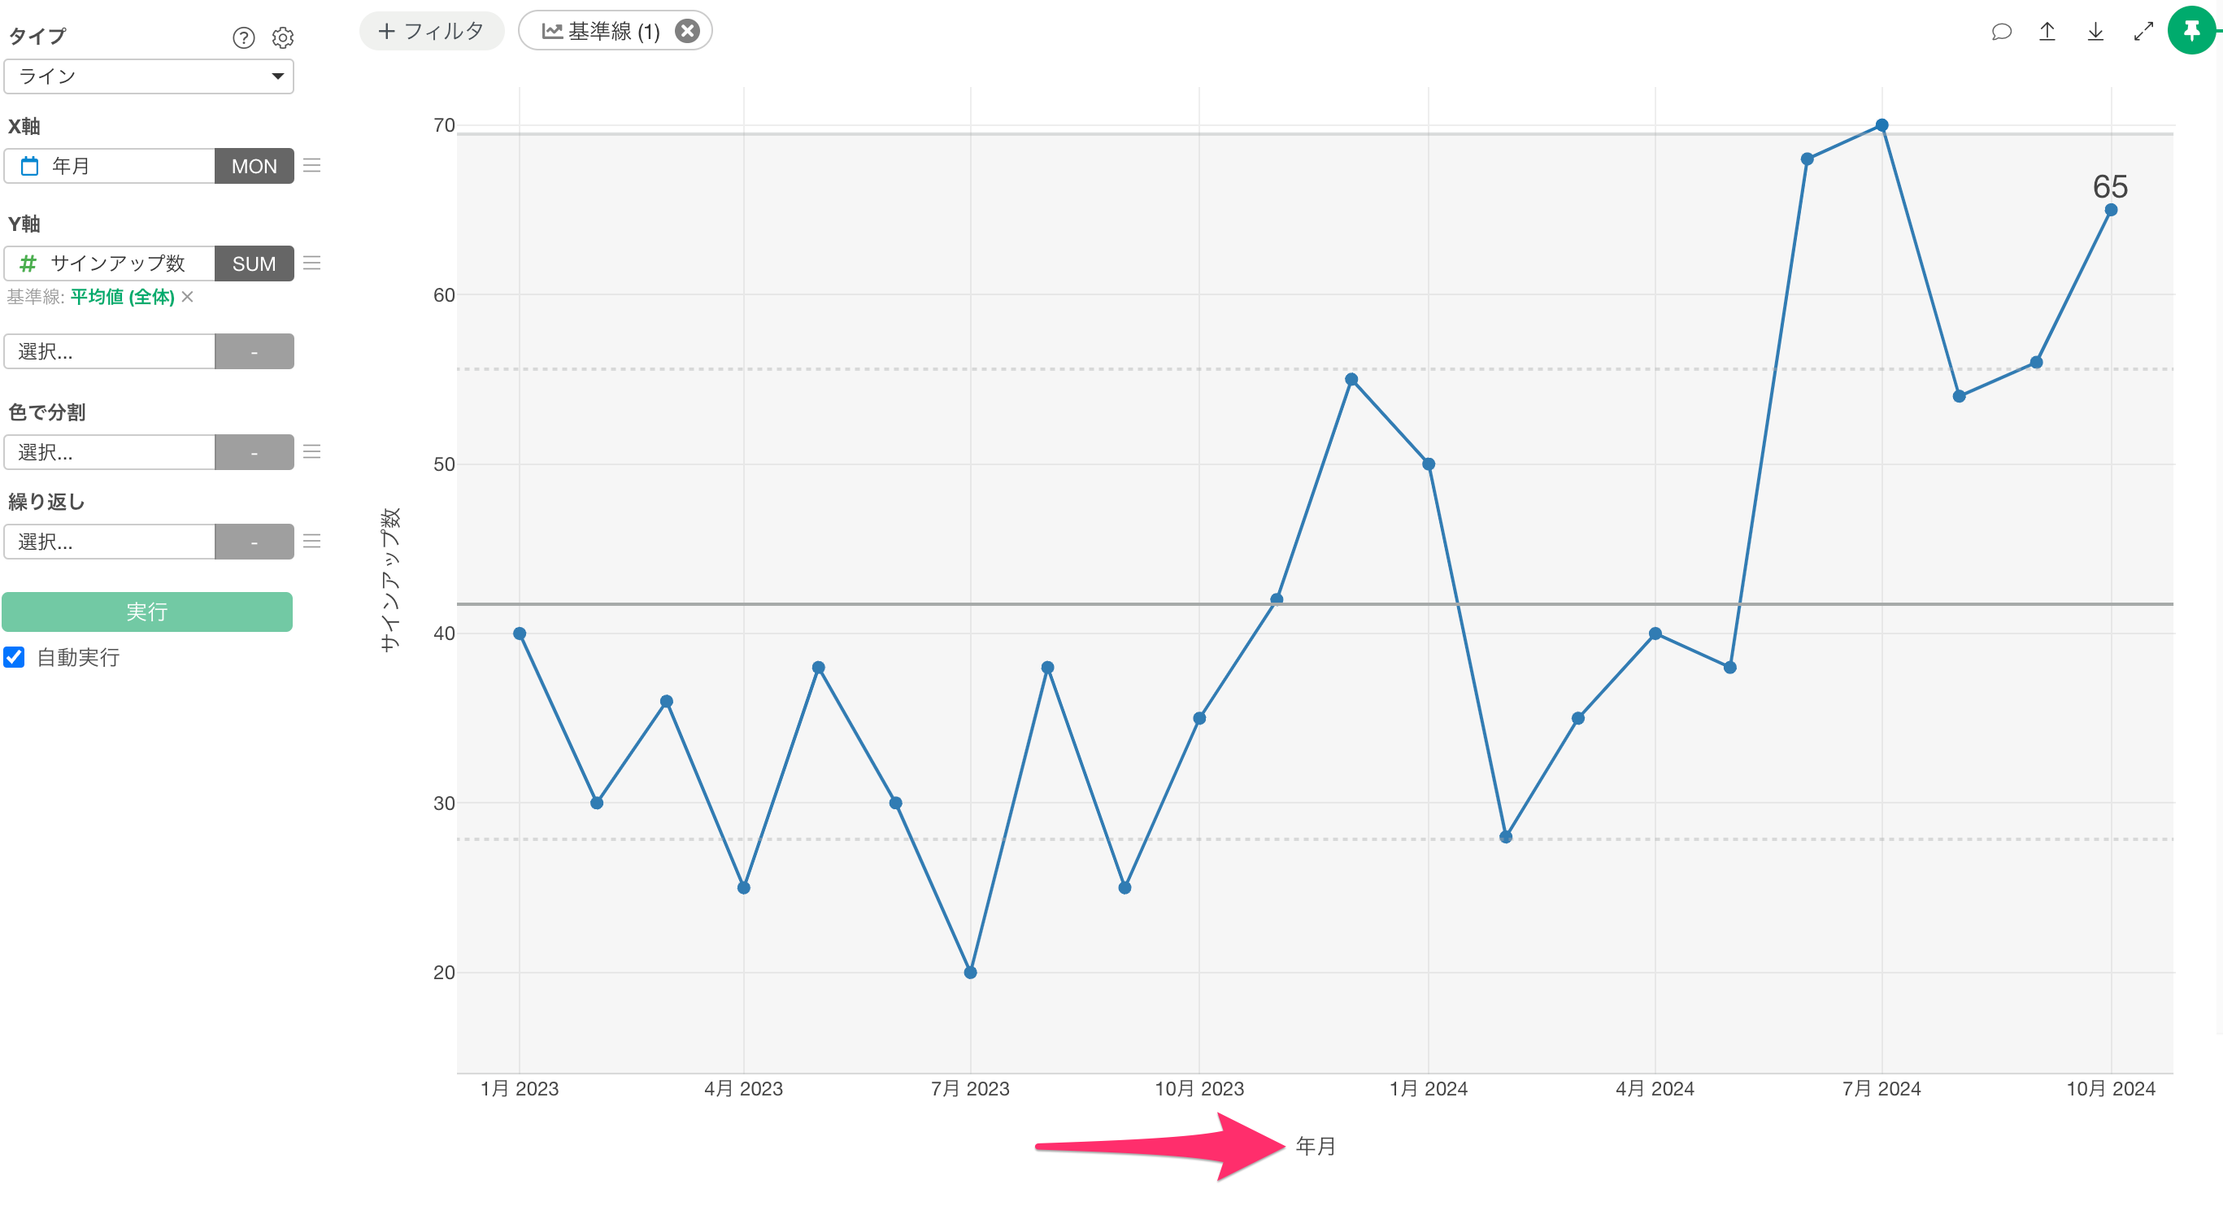Click the upload/export arrow icon
2223x1215 pixels.
click(x=2047, y=32)
